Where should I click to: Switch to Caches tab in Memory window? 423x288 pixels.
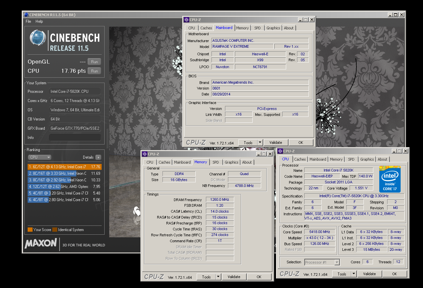tap(164, 162)
